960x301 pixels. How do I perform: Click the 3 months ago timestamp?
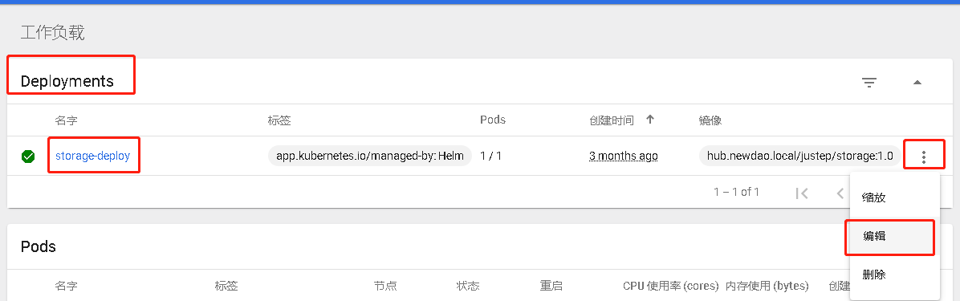tap(623, 156)
